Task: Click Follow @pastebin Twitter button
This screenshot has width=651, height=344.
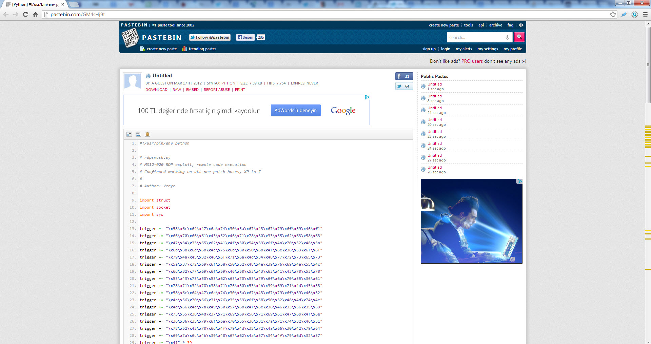Action: click(x=210, y=37)
